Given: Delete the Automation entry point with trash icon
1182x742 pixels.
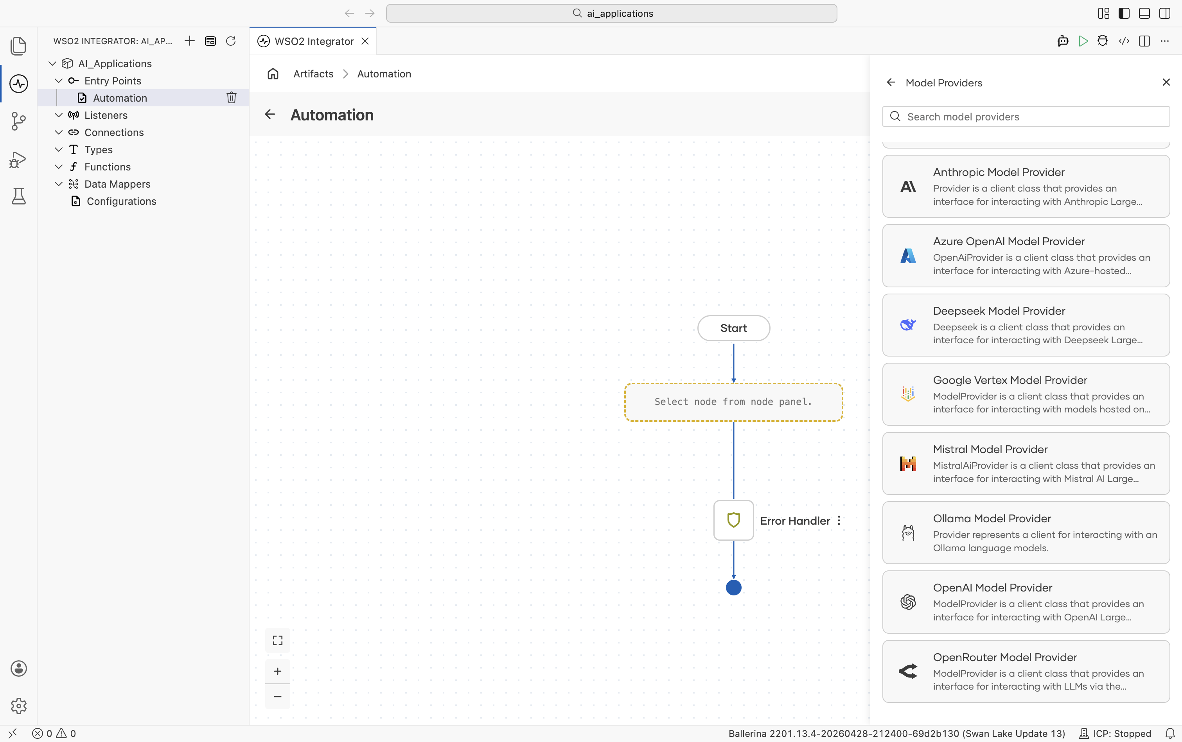Looking at the screenshot, I should coord(231,98).
